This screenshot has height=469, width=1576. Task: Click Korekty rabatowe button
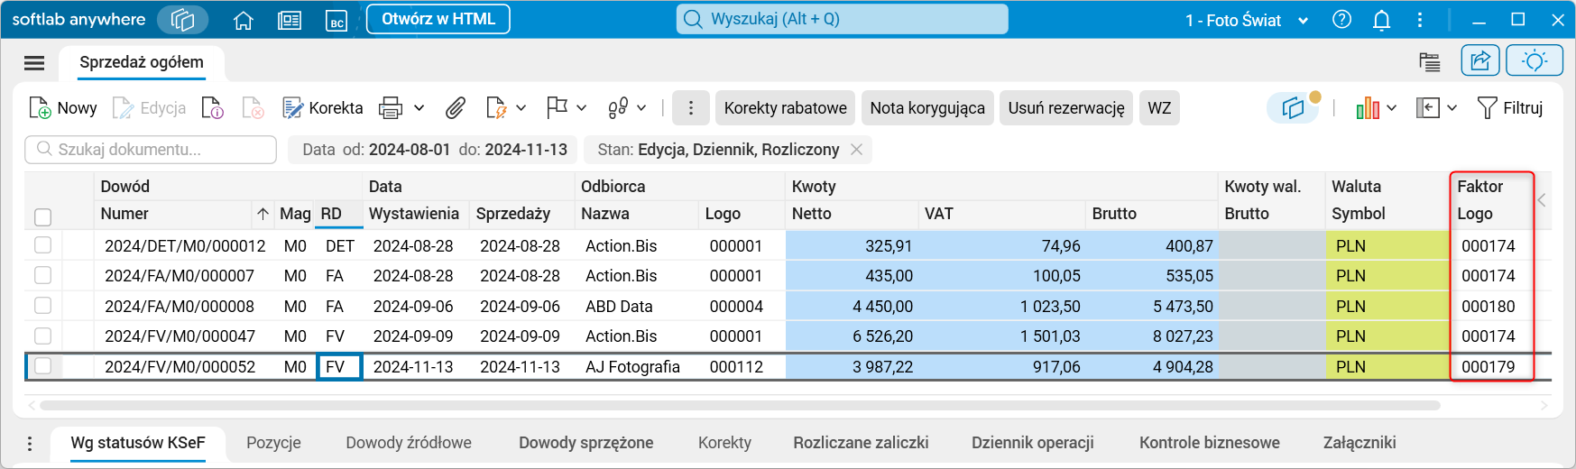tap(786, 108)
